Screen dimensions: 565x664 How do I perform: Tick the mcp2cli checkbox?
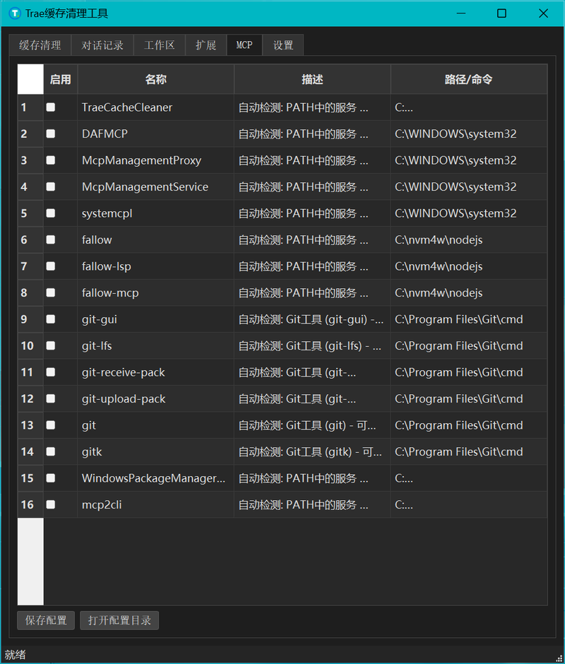pyautogui.click(x=51, y=504)
